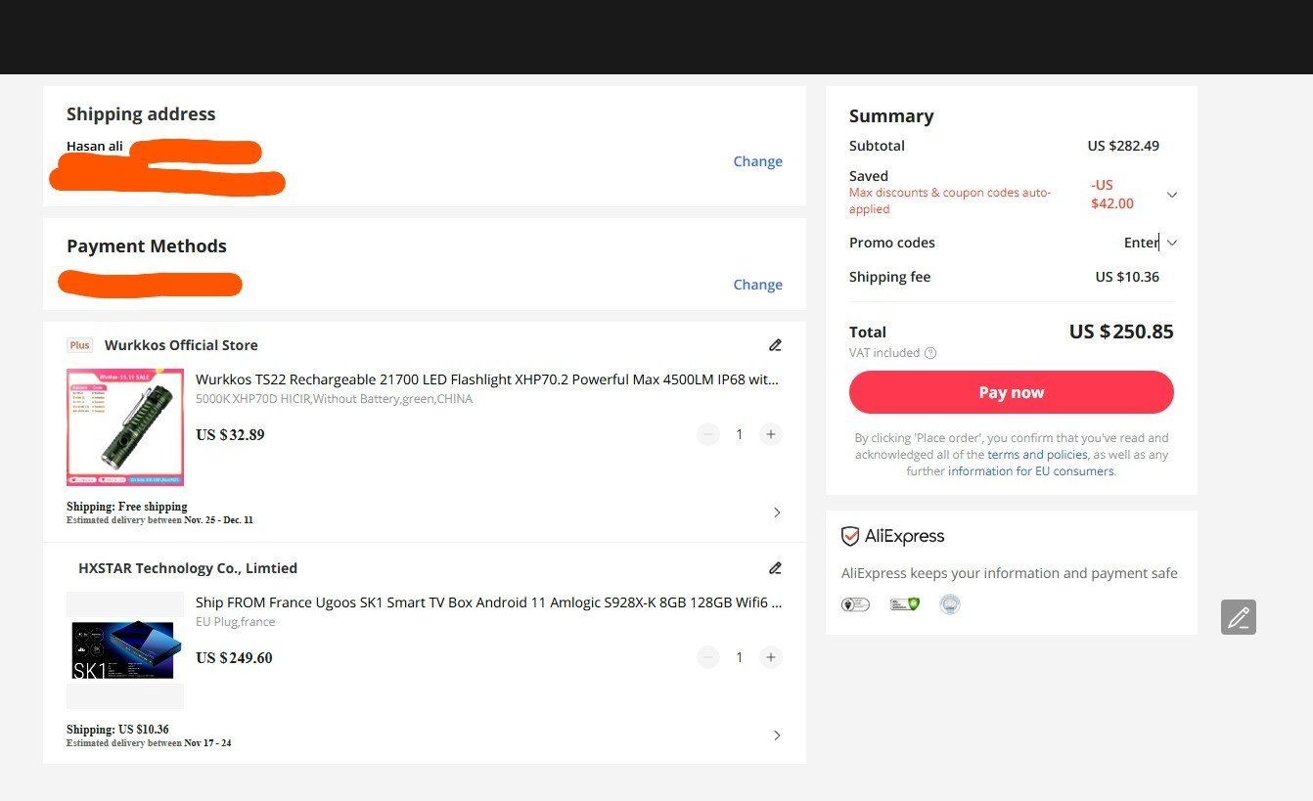Click the total US $250.85 amount
The height and width of the screenshot is (801, 1313).
pos(1121,332)
